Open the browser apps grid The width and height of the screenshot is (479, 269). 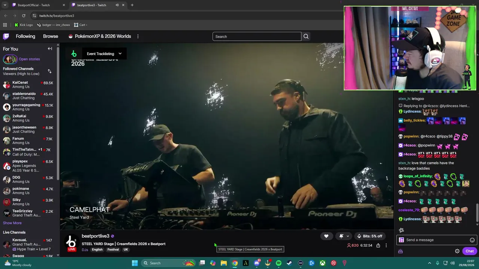pyautogui.click(x=5, y=25)
